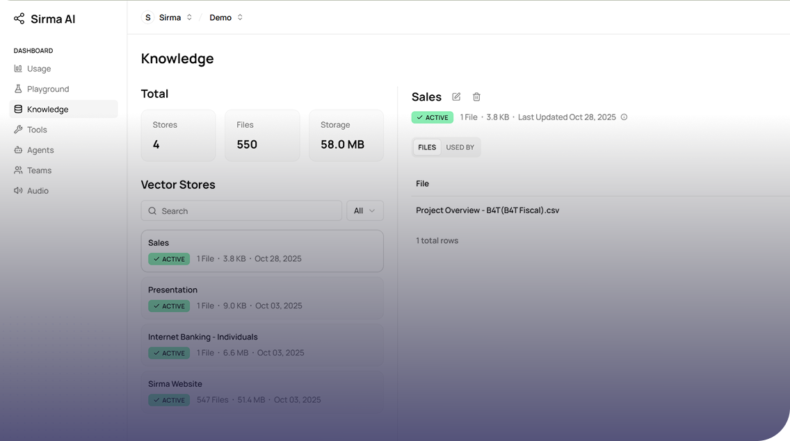Image resolution: width=790 pixels, height=441 pixels.
Task: Go to Tools in sidebar
Action: click(x=37, y=130)
